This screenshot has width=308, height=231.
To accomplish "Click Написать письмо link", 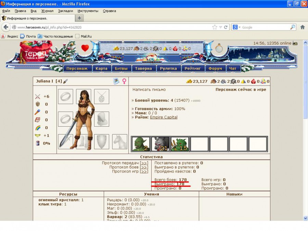I will coord(149,90).
